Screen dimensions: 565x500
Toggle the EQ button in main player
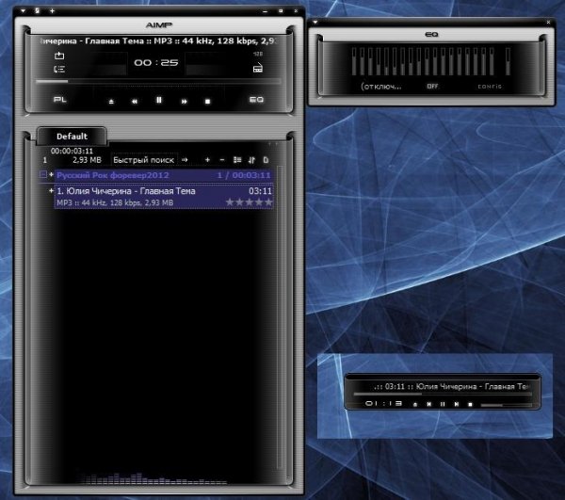(256, 100)
